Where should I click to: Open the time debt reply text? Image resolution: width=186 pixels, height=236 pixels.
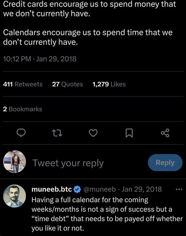(x=107, y=214)
